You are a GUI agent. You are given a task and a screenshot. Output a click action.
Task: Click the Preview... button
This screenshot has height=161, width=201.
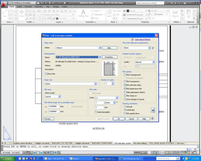49,119
